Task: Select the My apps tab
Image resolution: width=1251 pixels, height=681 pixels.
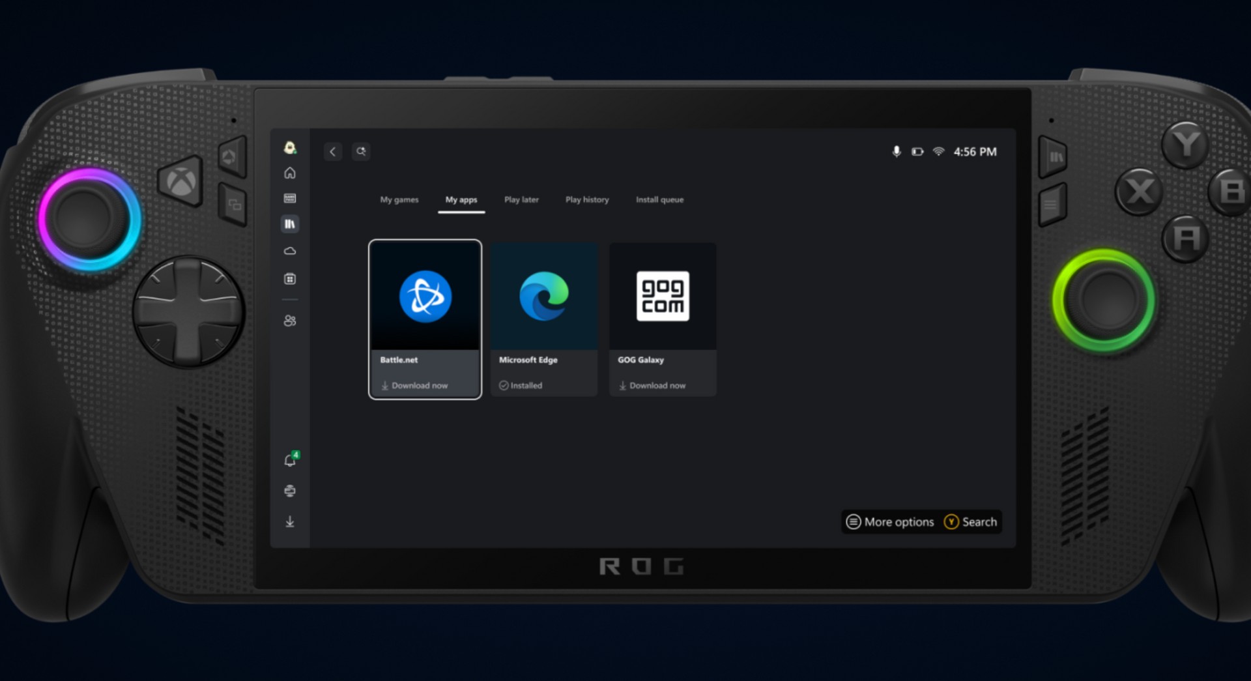Action: [461, 199]
